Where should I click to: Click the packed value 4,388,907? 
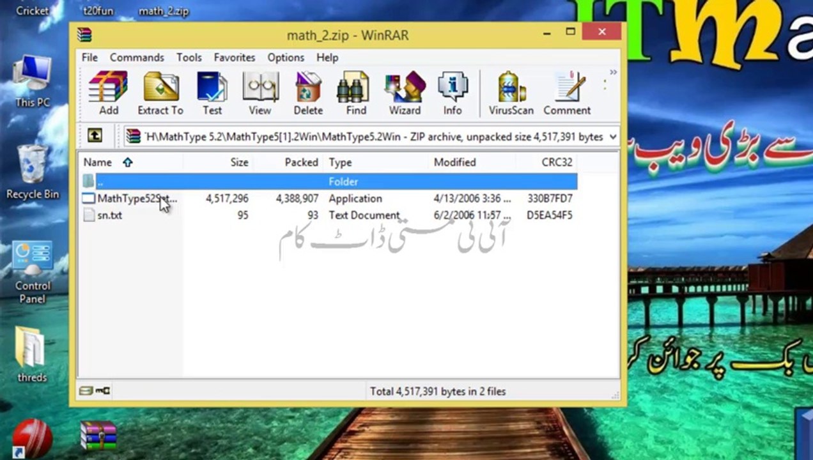pos(297,199)
